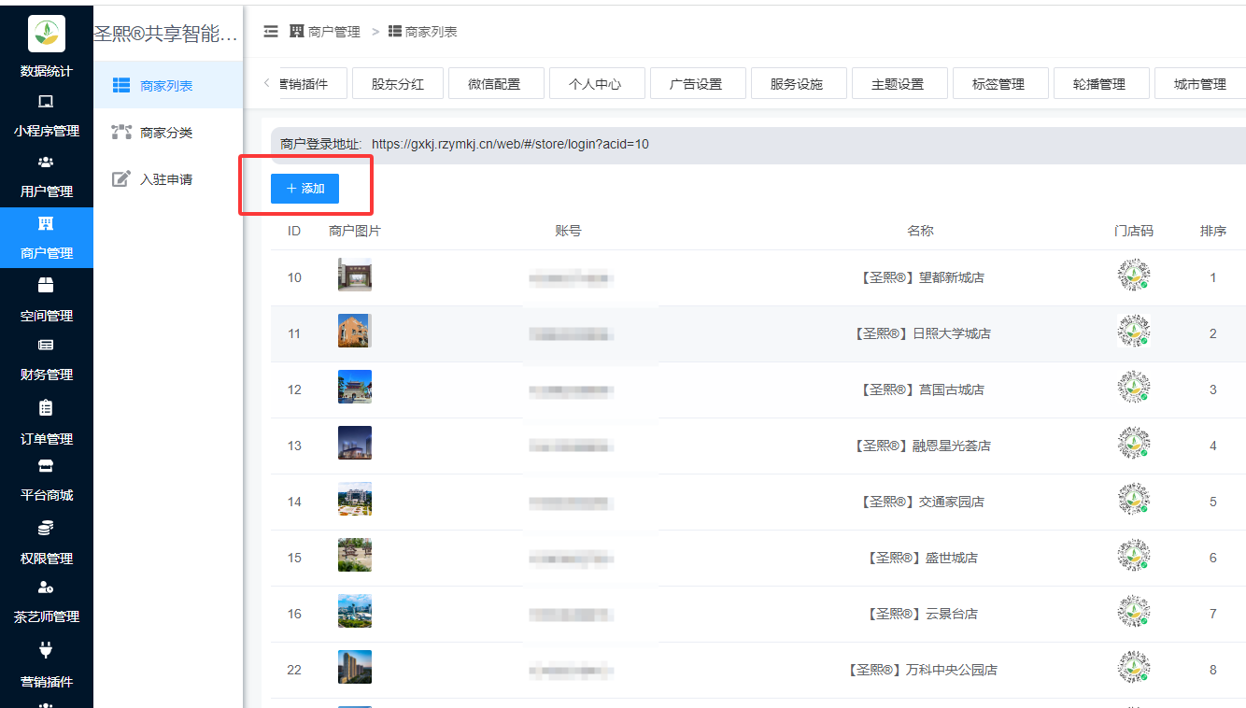
Task: Open 财务管理 sidebar section
Action: coord(47,361)
